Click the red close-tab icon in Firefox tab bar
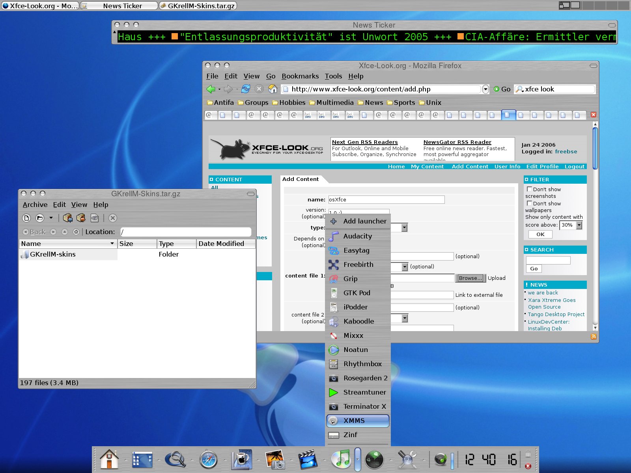 (x=593, y=115)
